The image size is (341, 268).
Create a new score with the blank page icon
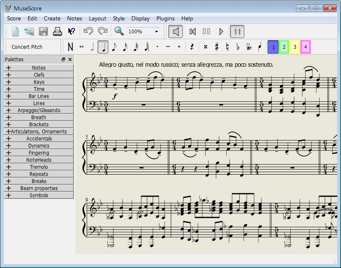tap(15, 32)
